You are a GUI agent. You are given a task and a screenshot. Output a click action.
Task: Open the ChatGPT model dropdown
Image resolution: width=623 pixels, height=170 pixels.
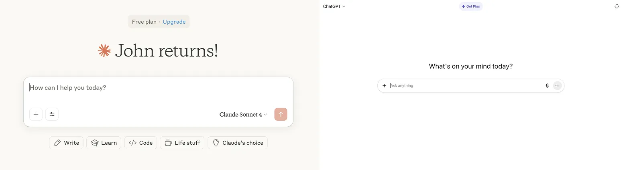[x=334, y=6]
